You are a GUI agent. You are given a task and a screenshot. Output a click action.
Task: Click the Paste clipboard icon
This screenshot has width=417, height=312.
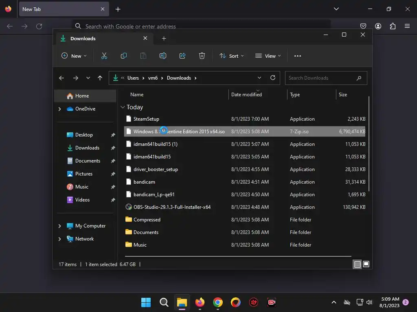[143, 56]
